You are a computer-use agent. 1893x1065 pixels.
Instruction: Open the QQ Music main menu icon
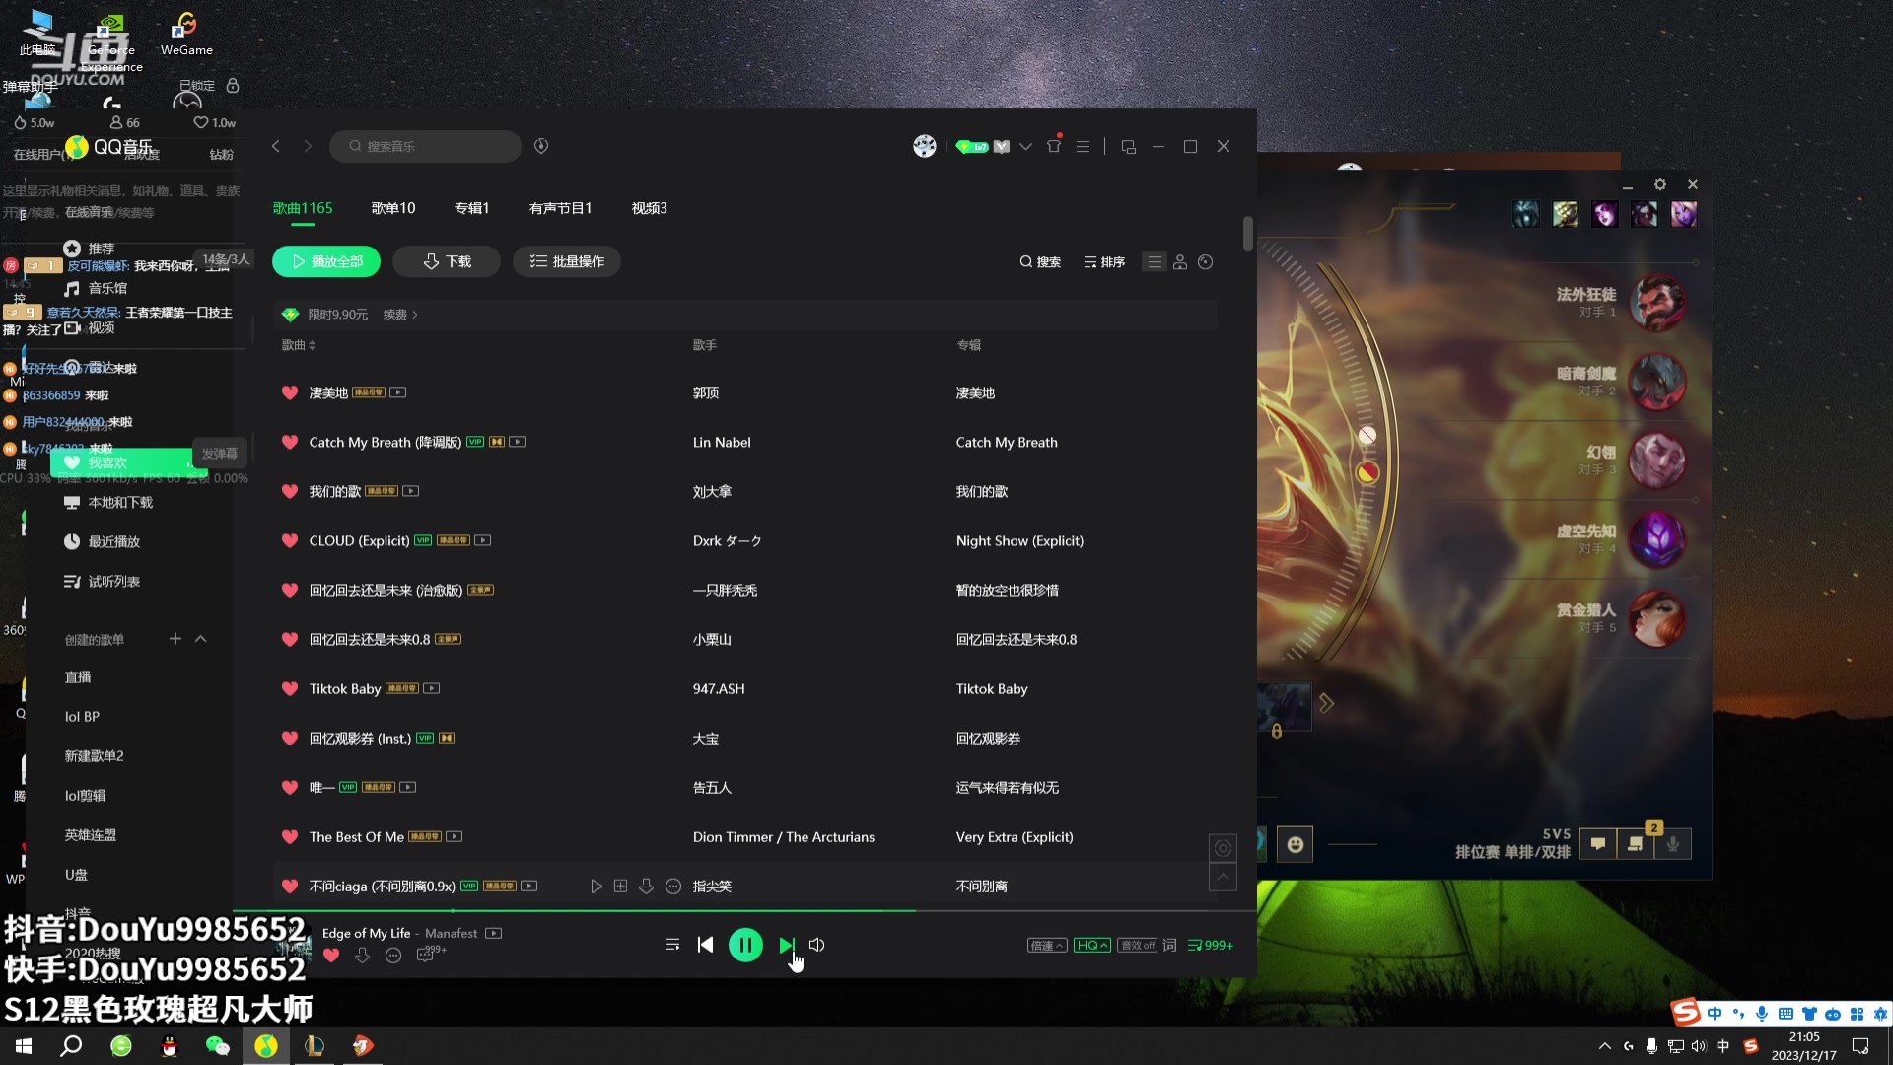(x=1083, y=146)
